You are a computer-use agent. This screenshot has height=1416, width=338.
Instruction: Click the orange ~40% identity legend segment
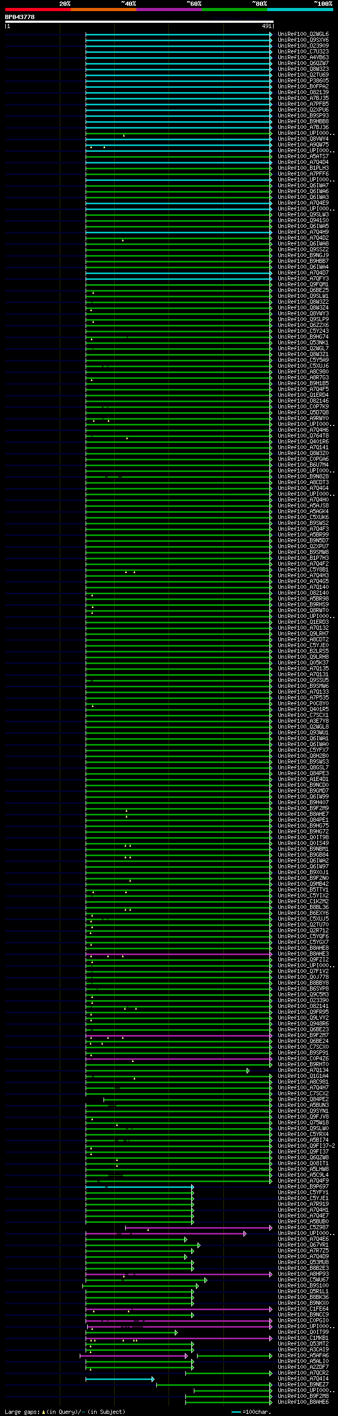(x=103, y=10)
